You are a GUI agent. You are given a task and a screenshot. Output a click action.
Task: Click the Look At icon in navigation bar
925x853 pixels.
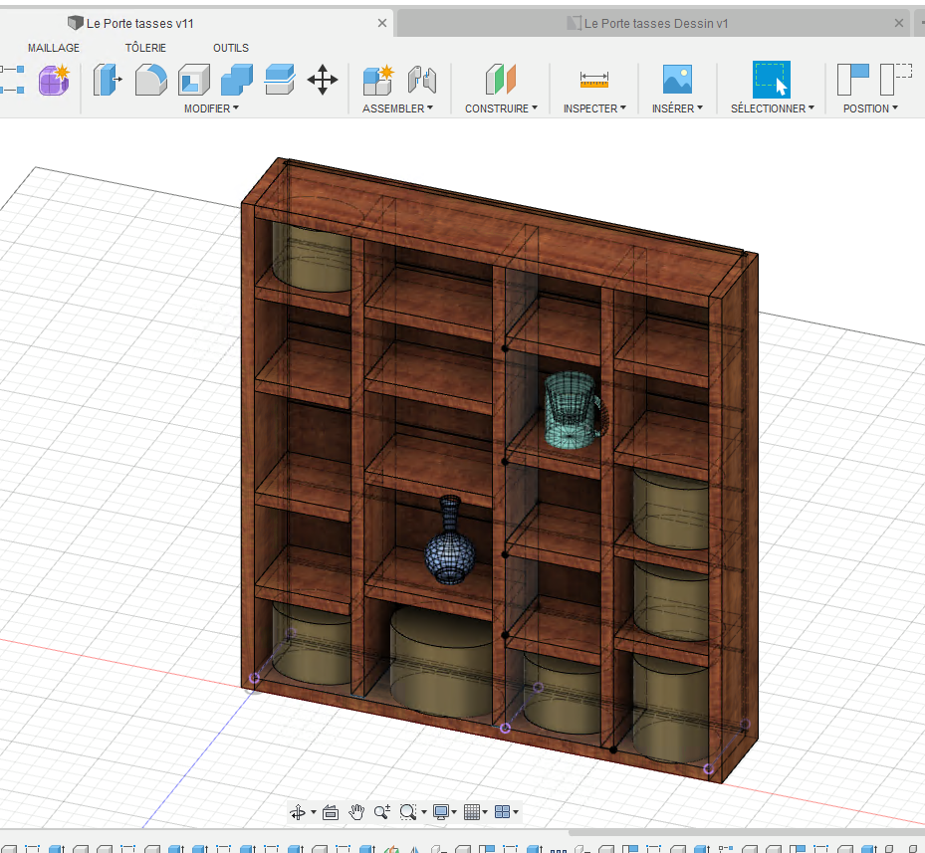331,812
